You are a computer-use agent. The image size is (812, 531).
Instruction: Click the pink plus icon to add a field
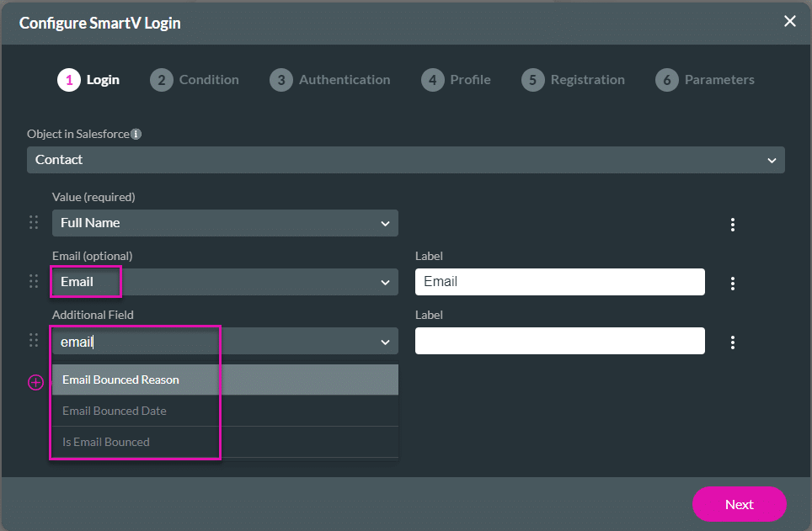point(36,382)
